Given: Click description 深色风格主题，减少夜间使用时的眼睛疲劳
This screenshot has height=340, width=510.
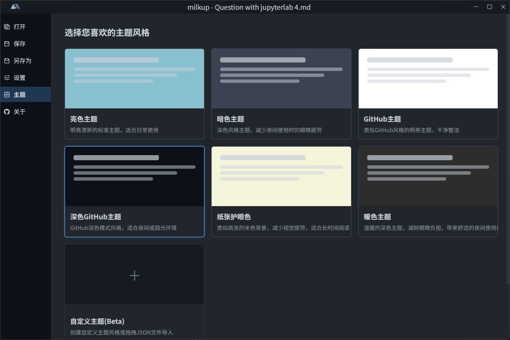Looking at the screenshot, I should click(269, 130).
